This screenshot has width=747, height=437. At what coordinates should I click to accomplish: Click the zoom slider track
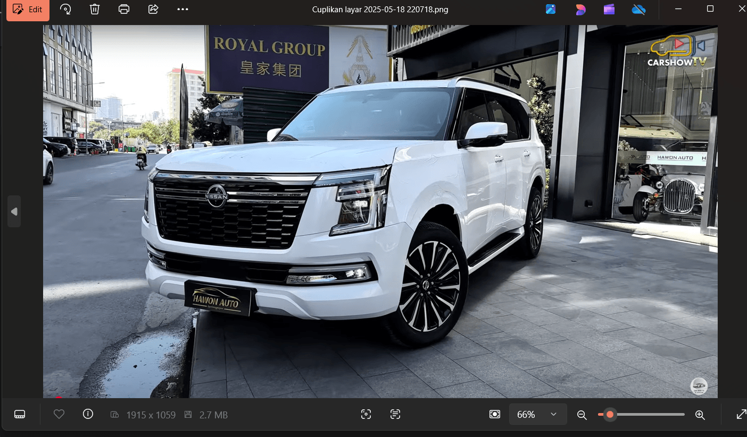click(x=641, y=414)
